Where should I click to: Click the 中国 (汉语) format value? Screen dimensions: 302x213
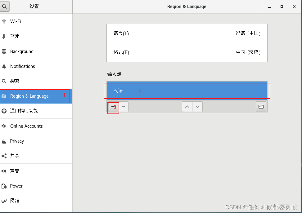tap(248, 52)
